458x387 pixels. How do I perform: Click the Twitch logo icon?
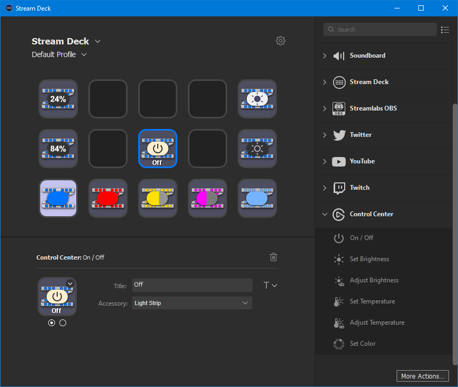[339, 188]
